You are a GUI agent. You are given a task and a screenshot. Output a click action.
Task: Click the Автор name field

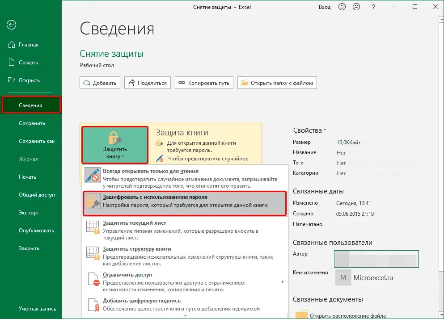[376, 259]
